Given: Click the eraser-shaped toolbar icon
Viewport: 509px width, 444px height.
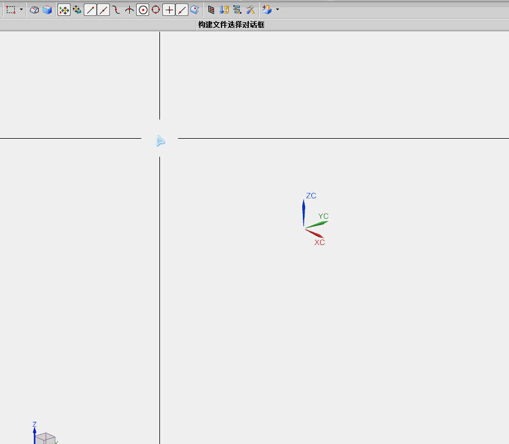Looking at the screenshot, I should click(33, 10).
